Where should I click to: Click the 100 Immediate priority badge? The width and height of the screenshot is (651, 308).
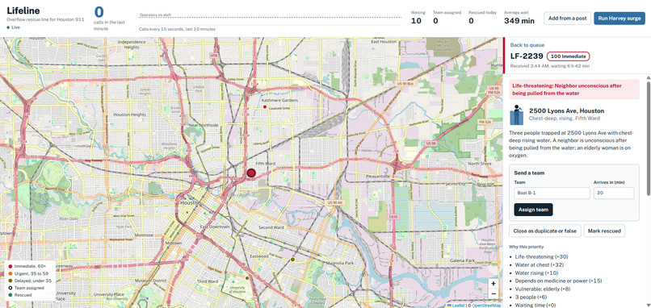click(568, 56)
